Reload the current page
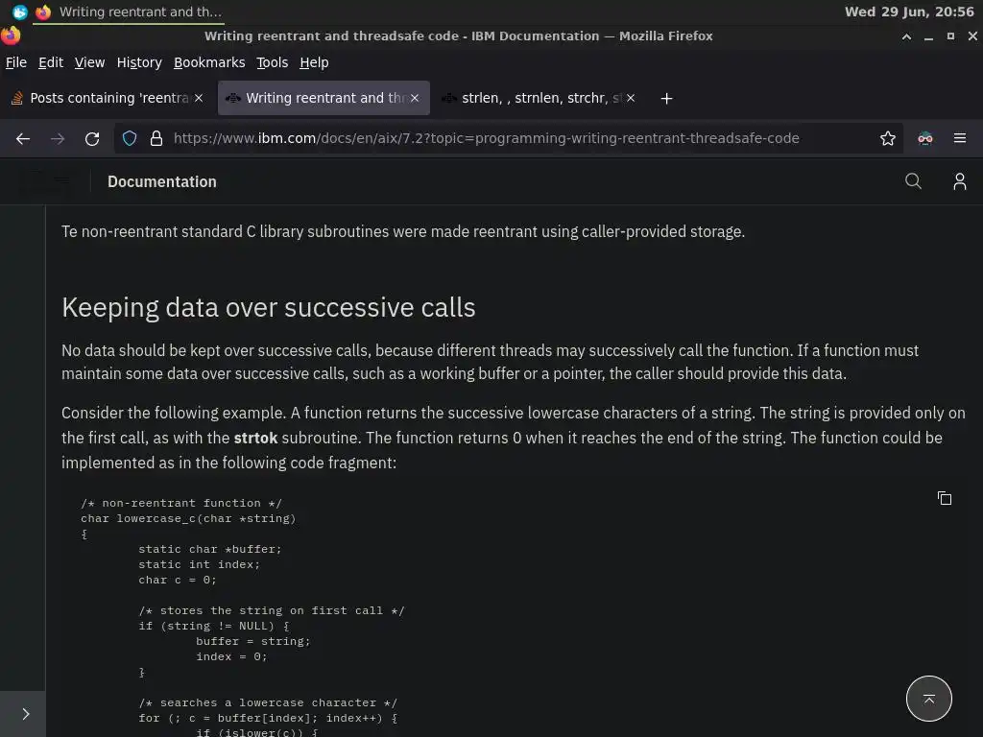 pyautogui.click(x=92, y=138)
